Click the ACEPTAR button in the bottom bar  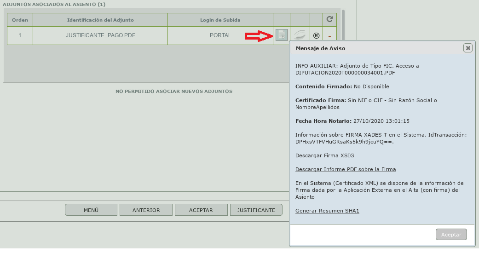point(201,210)
